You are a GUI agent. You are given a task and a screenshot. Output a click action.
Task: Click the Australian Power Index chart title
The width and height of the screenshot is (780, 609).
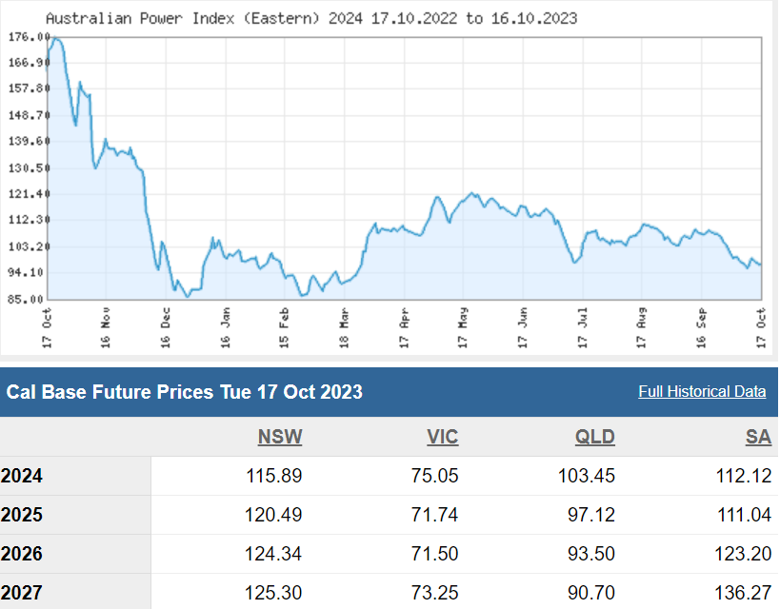click(x=311, y=18)
